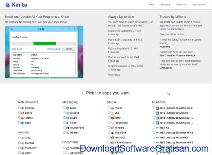
Task: Click Hide details in installer preview
Action: pyautogui.click(x=17, y=49)
